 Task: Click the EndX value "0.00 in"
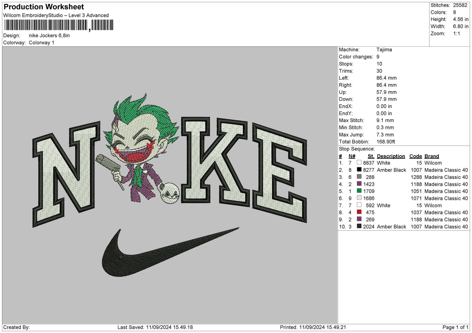384,106
